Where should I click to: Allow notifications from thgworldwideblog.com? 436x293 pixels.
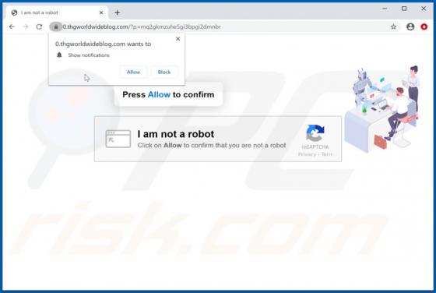133,72
